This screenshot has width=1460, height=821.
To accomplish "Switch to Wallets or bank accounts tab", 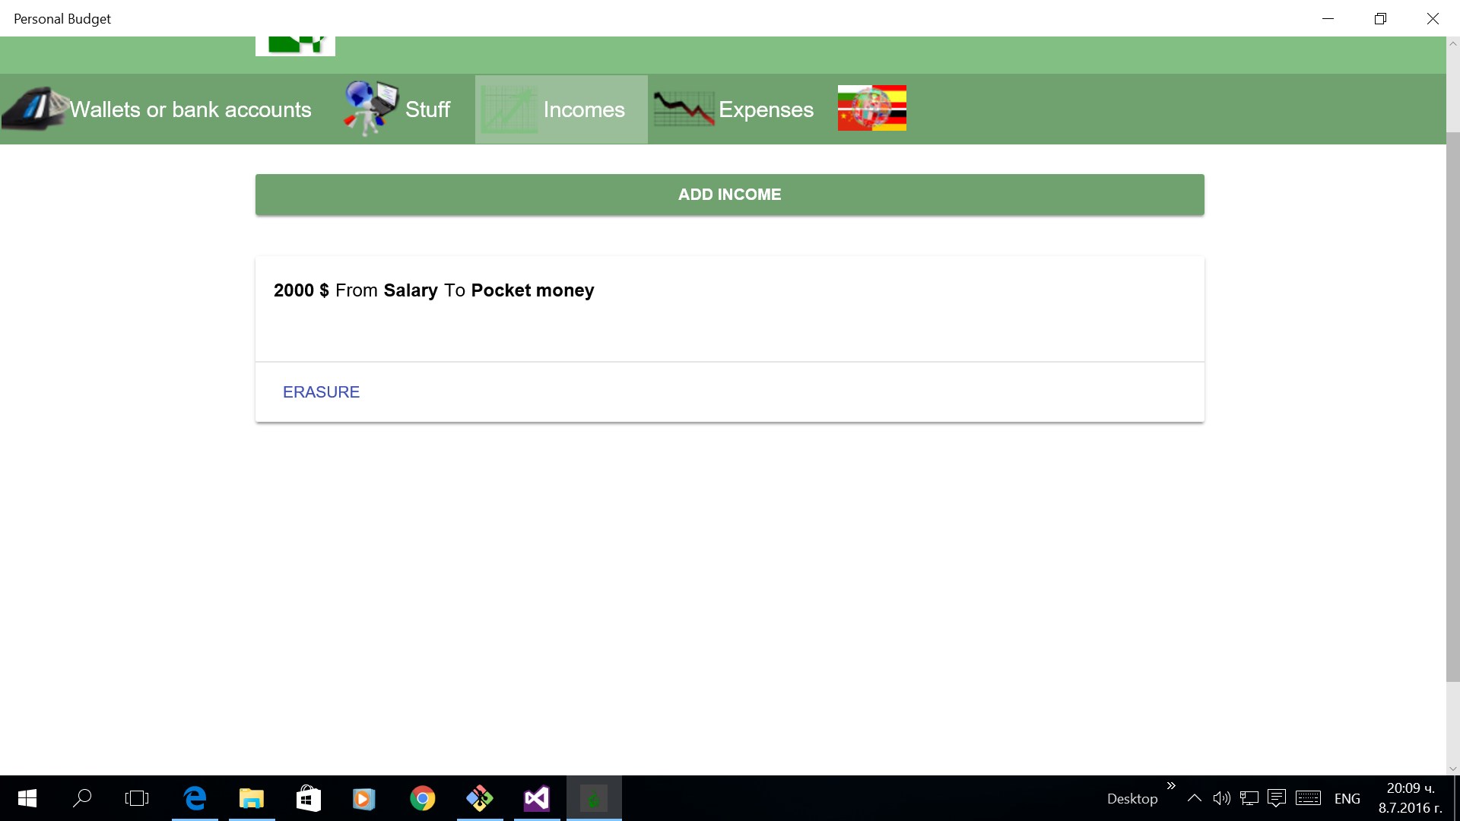I will click(x=190, y=109).
